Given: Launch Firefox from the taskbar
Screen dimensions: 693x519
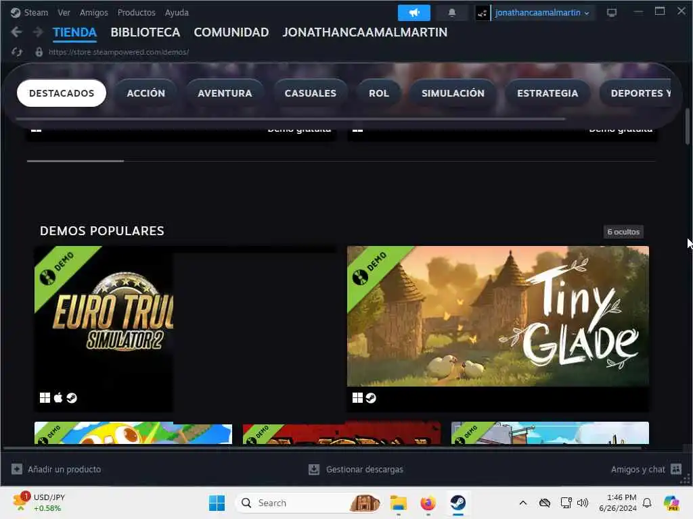Looking at the screenshot, I should tap(428, 503).
